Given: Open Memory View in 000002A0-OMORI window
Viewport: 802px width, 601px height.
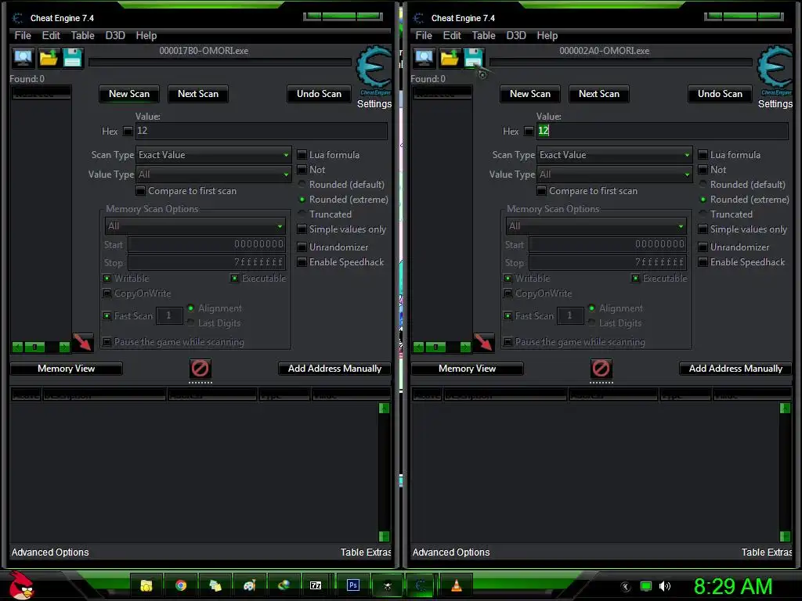Looking at the screenshot, I should (x=467, y=369).
